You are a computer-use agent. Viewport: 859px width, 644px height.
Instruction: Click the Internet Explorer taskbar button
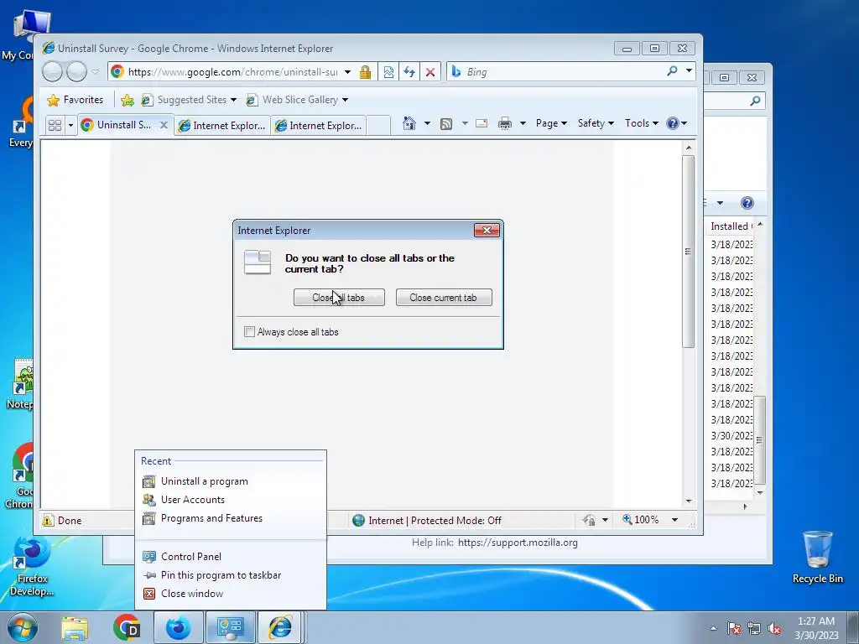coord(280,628)
